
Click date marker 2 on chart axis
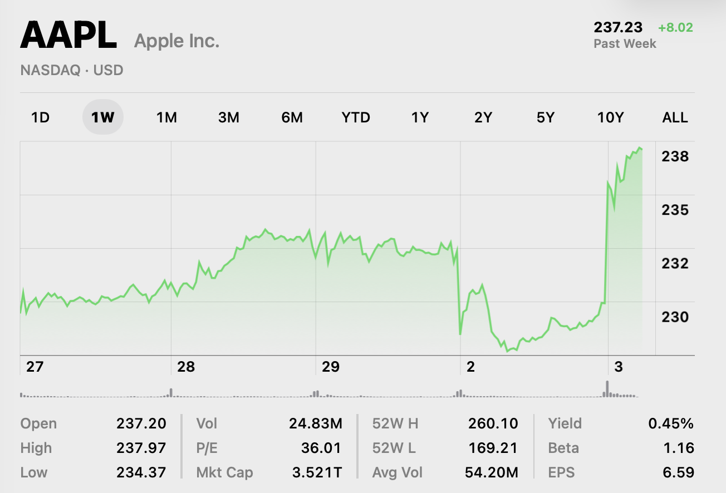pos(470,367)
